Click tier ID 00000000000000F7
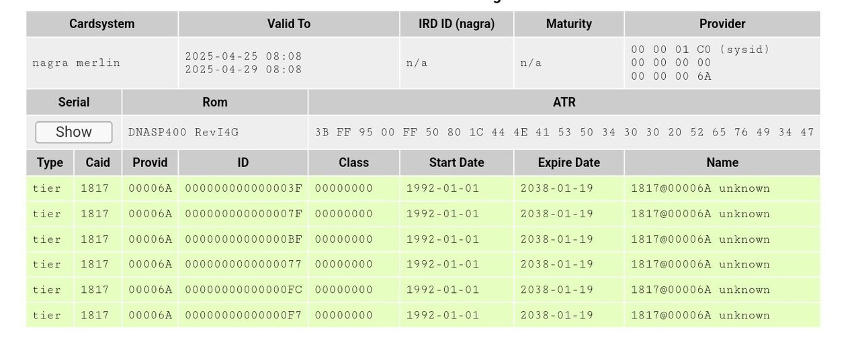Viewport: 860px width, 356px height. (243, 315)
